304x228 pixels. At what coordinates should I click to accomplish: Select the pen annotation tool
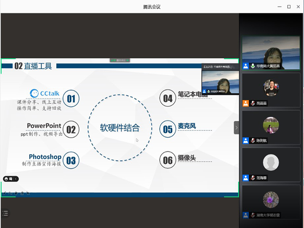click(5, 193)
